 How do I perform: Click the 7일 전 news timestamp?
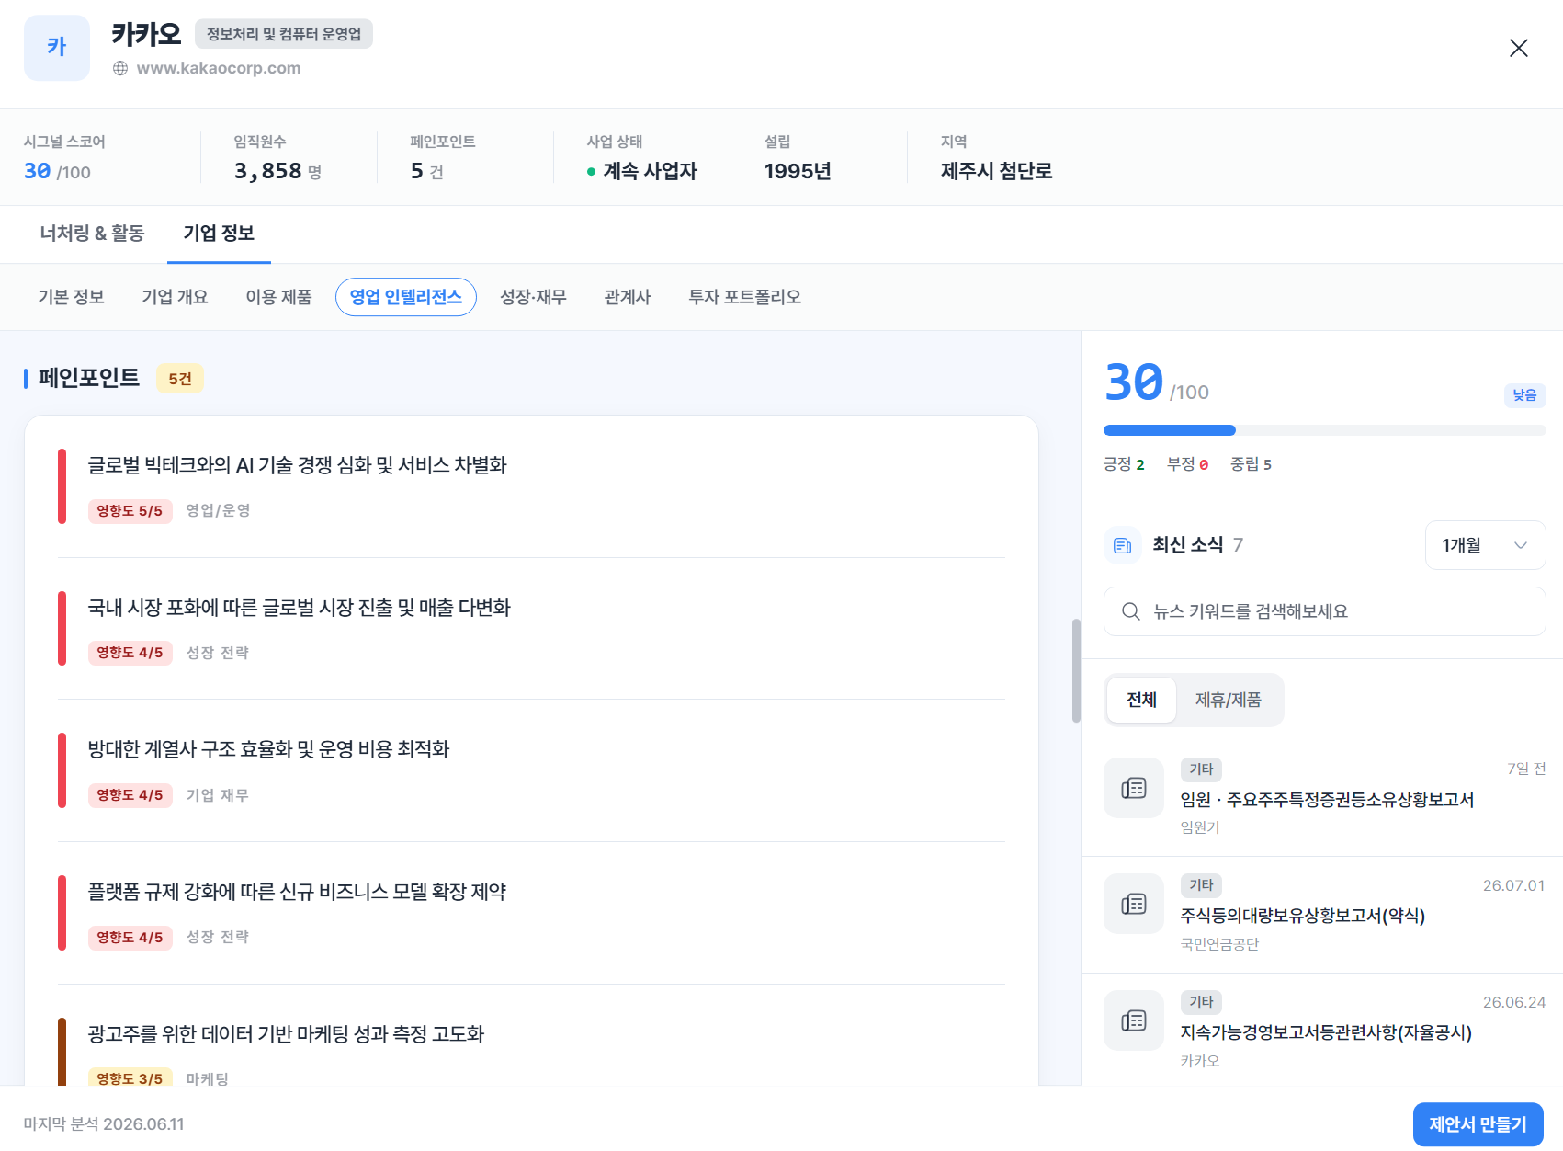1526,769
